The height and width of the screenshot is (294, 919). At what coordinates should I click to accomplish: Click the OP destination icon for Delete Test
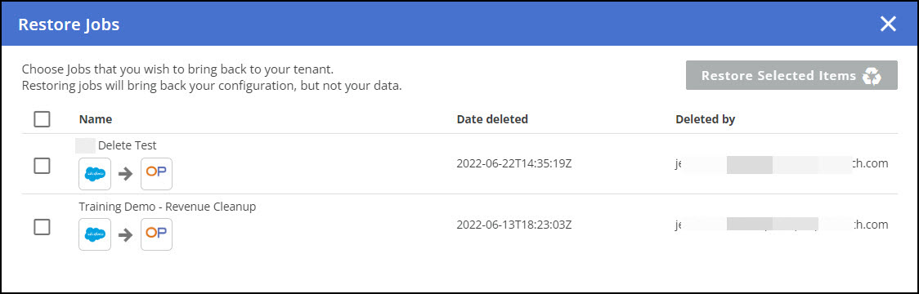click(x=156, y=174)
